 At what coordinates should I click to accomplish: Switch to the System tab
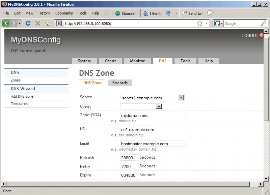click(84, 61)
